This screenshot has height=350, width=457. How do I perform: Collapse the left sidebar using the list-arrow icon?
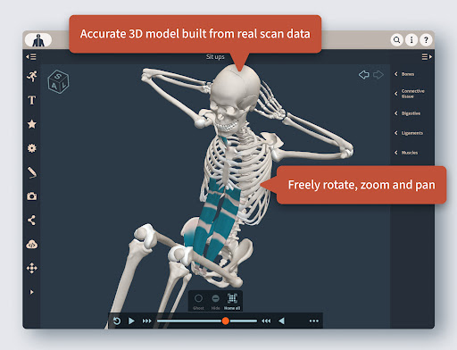coord(31,56)
